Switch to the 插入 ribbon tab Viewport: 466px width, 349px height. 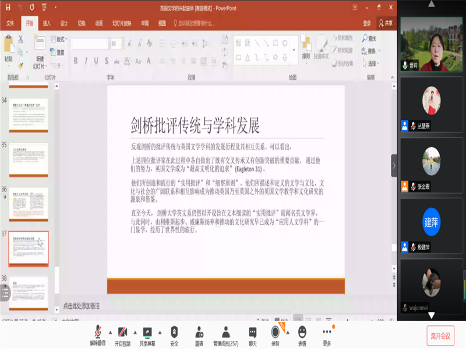[47, 23]
